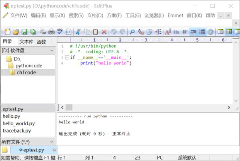Click the Cut scissors icon

pyautogui.click(x=78, y=32)
